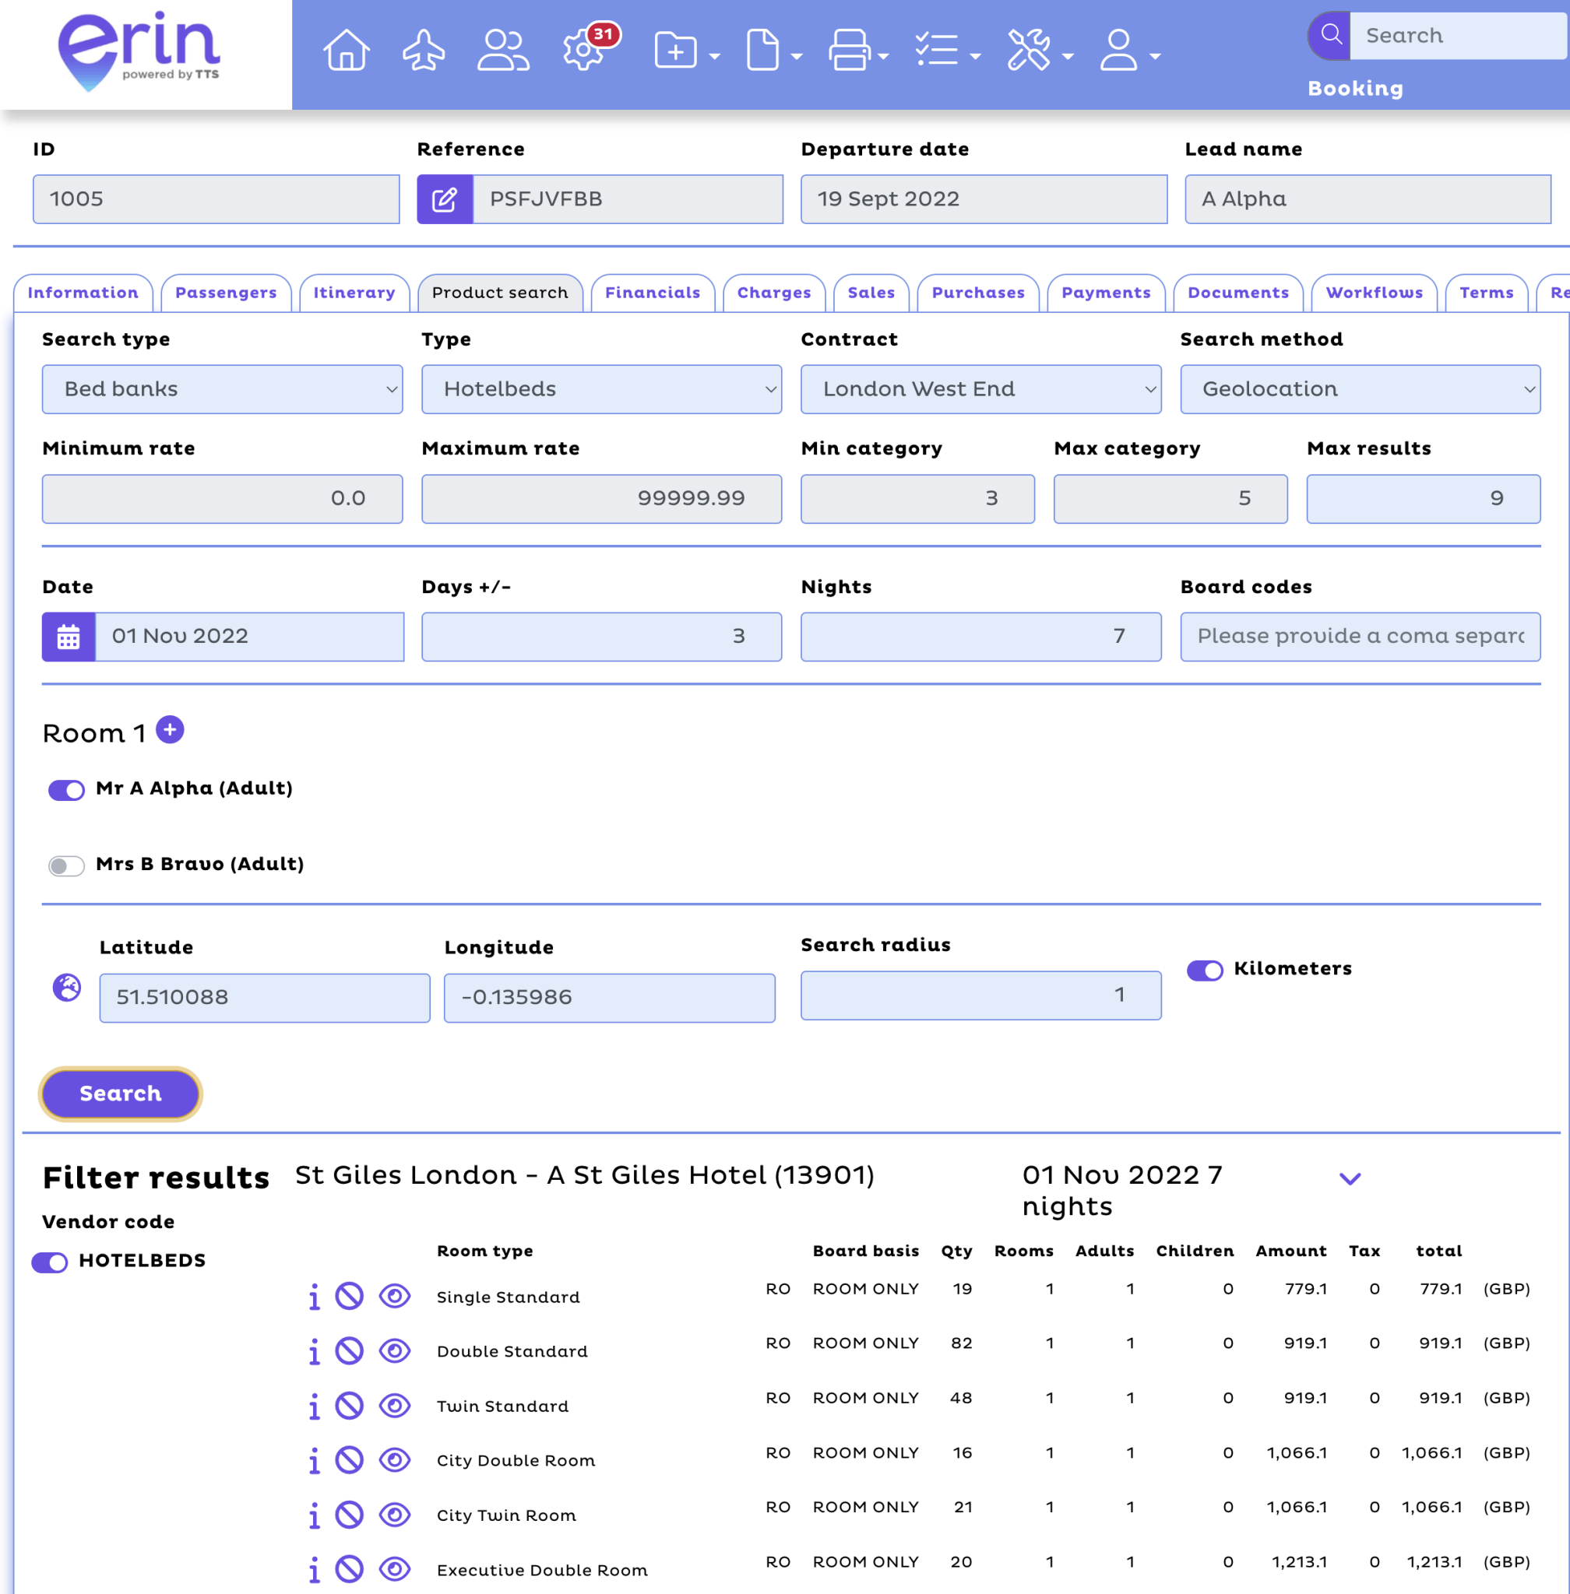
Task: Click the Board codes input field
Action: [1359, 637]
